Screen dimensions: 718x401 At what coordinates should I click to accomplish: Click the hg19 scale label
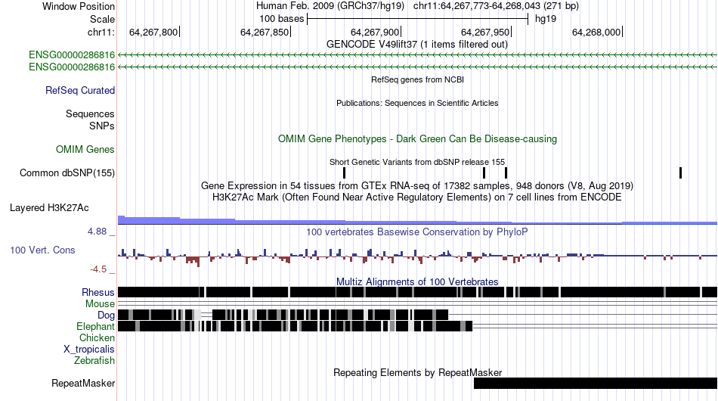(546, 19)
